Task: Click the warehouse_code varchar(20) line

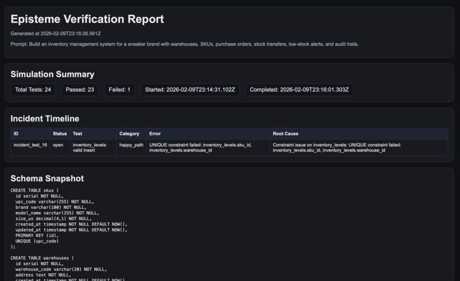Action: pyautogui.click(x=61, y=269)
